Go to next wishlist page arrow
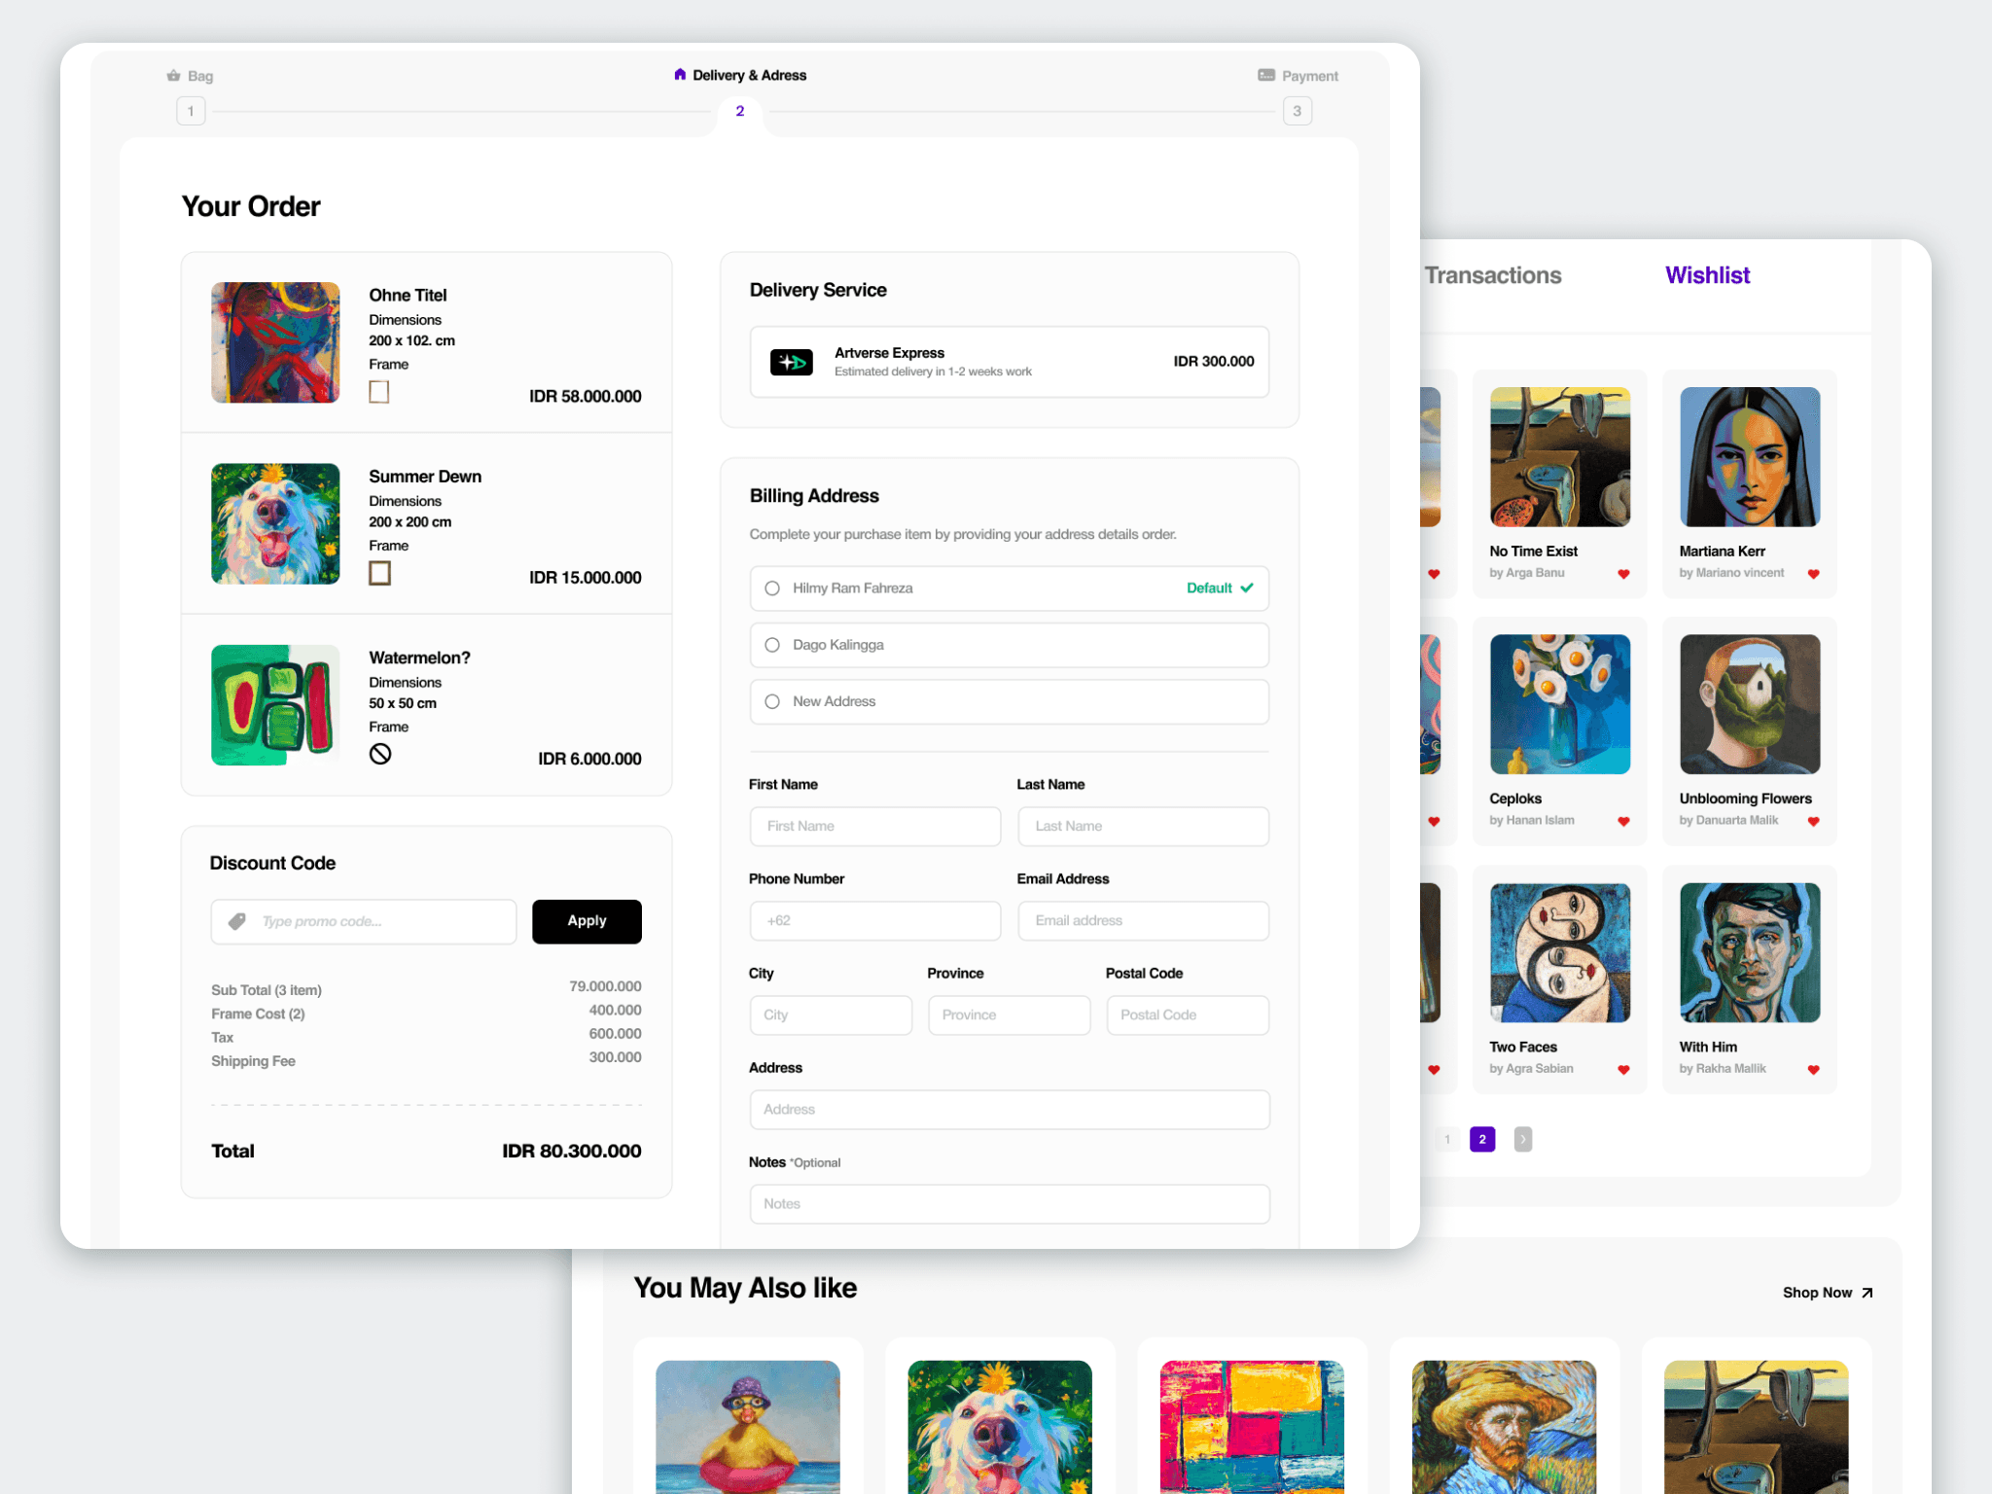Image resolution: width=1992 pixels, height=1494 pixels. [1522, 1139]
